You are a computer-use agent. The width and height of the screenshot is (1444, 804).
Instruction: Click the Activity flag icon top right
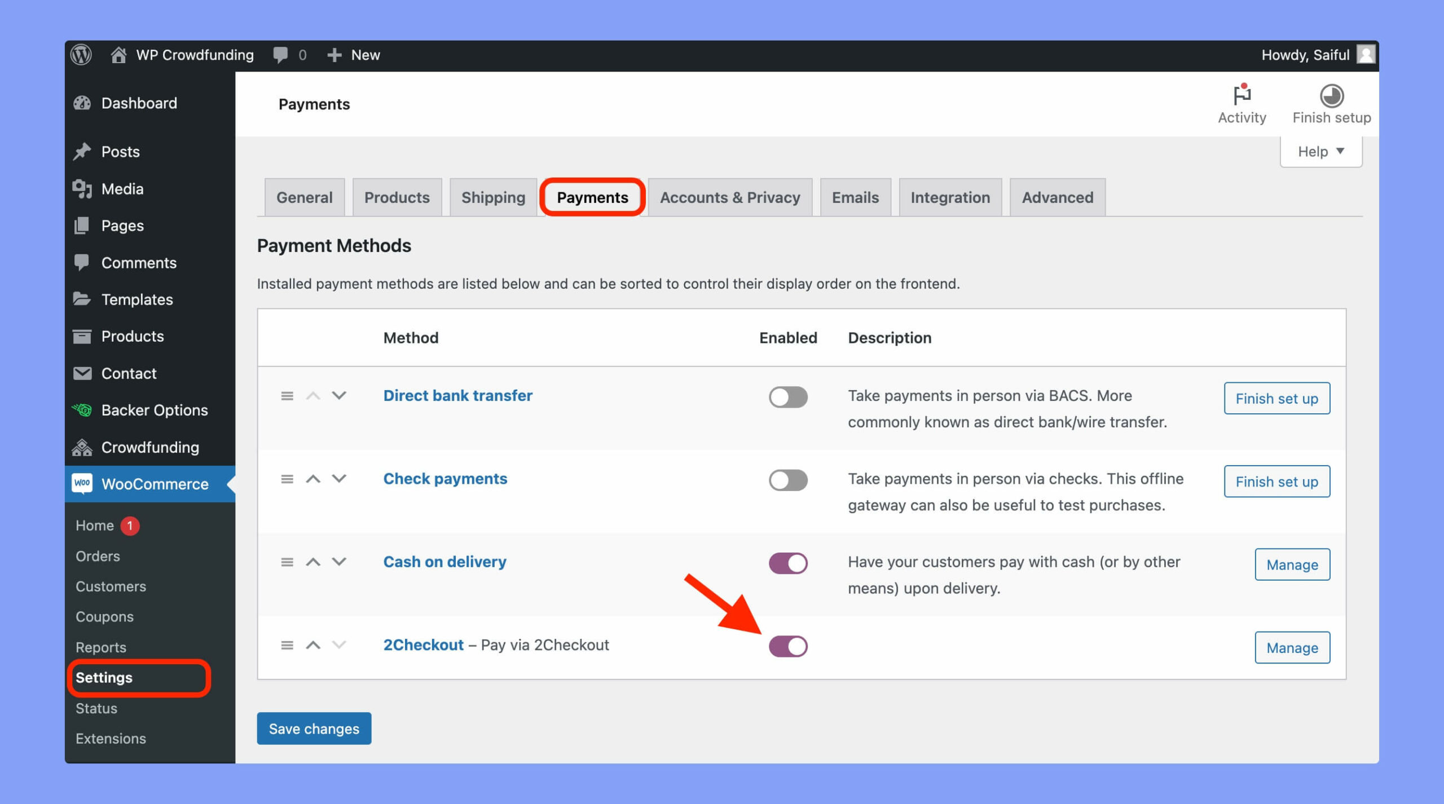click(1242, 95)
